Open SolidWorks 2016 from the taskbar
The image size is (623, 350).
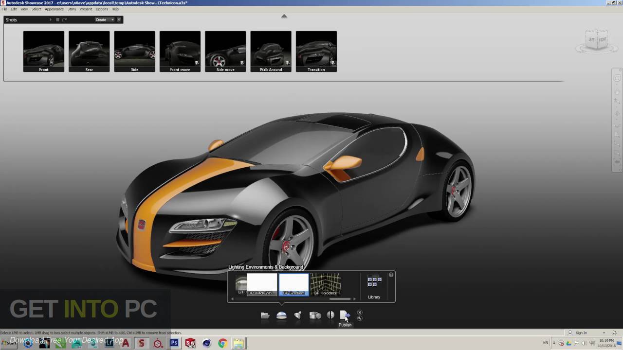point(190,343)
